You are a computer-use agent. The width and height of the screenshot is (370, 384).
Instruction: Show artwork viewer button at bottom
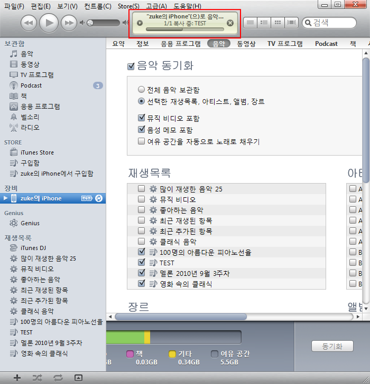click(x=78, y=378)
